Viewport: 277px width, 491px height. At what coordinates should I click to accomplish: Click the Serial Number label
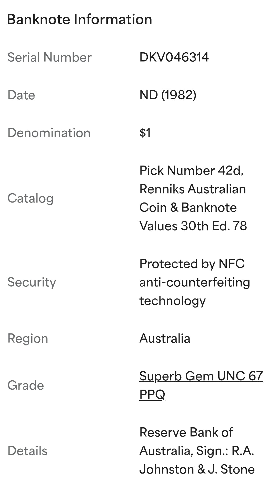[50, 57]
